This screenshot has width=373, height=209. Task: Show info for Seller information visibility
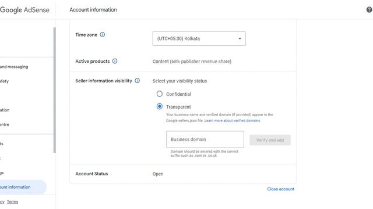[x=138, y=81]
